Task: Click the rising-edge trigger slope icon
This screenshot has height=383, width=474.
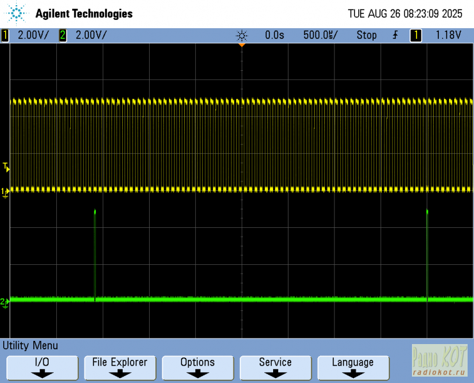Action: tap(395, 36)
